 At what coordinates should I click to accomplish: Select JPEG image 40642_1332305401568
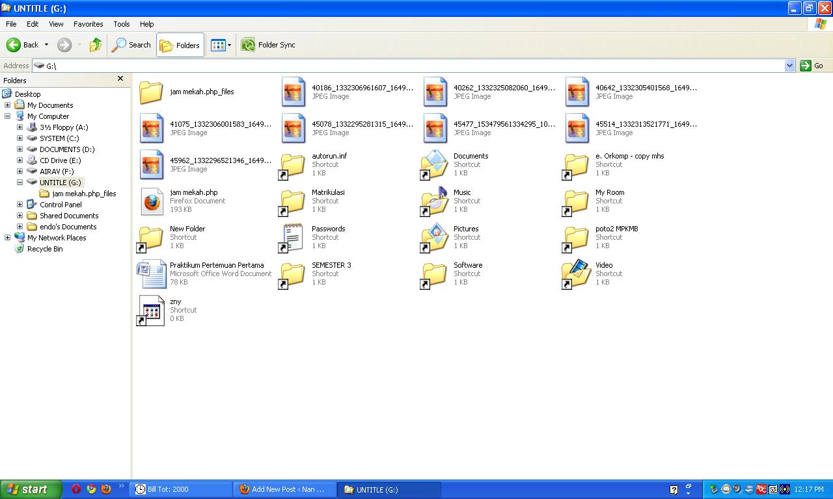pos(577,92)
